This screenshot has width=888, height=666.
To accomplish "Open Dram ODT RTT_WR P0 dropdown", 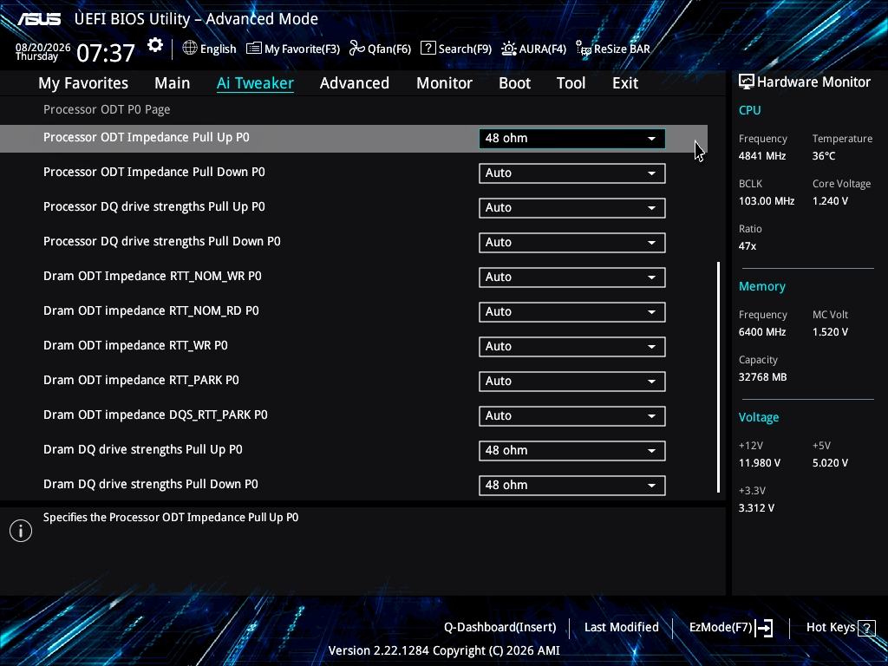I will pyautogui.click(x=572, y=347).
